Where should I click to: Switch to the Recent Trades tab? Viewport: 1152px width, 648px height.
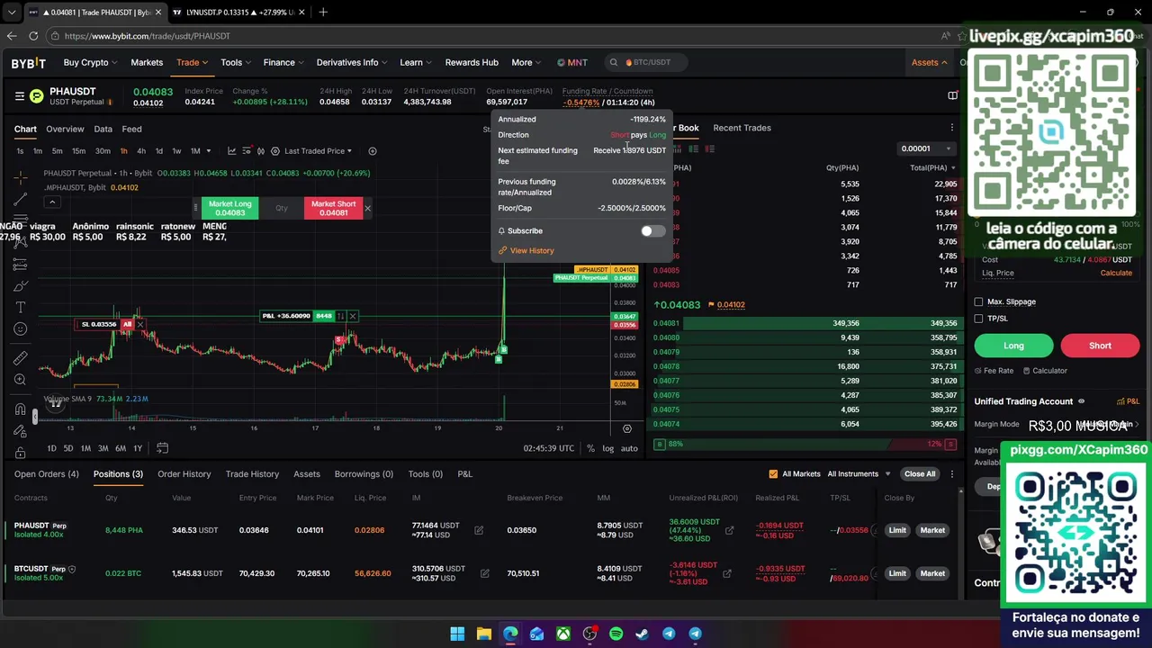[742, 128]
